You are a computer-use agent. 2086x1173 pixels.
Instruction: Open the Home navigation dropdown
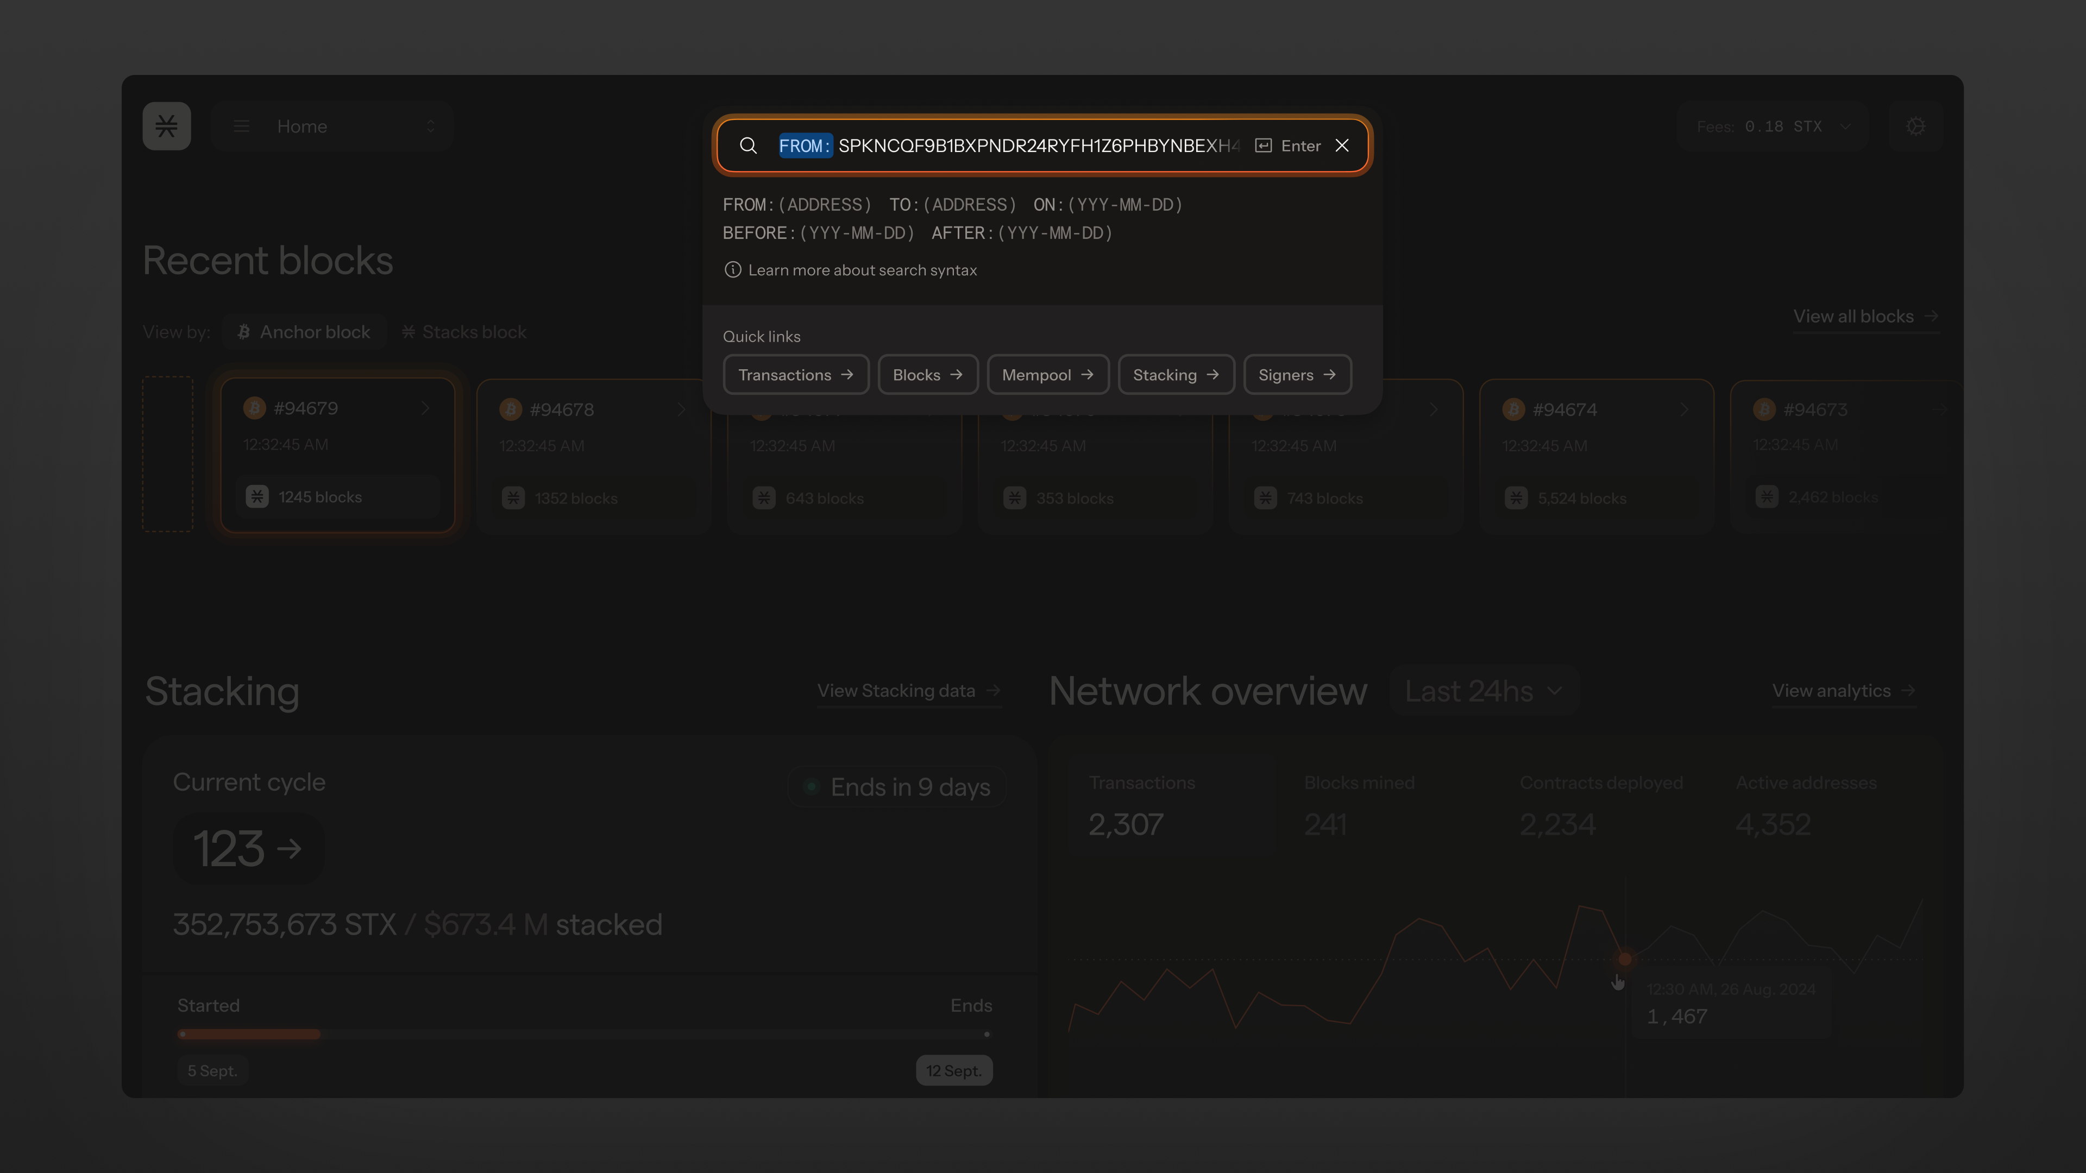coord(332,127)
